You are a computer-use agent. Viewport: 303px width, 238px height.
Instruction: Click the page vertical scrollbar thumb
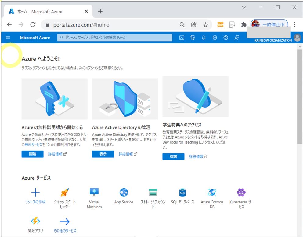tap(300, 97)
